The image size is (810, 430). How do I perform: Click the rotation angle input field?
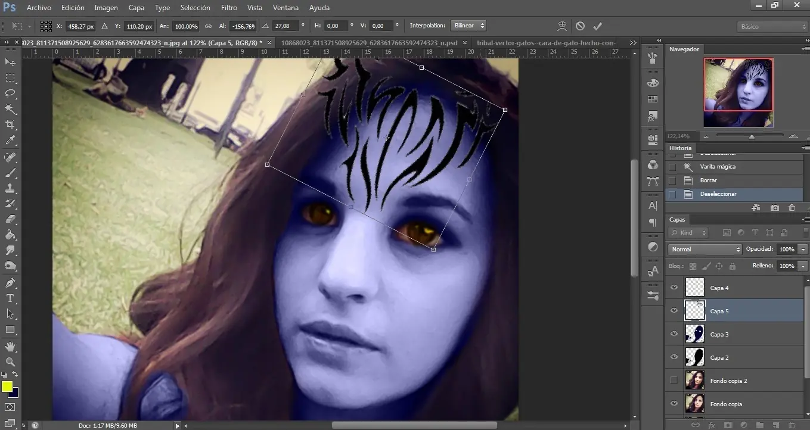coord(285,26)
